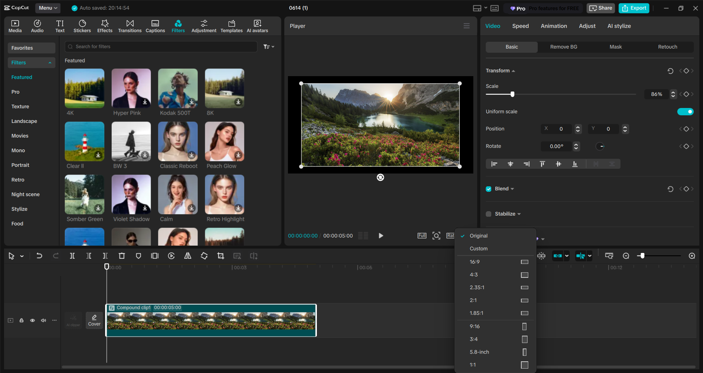Open the AI avatars panel
Image resolution: width=703 pixels, height=373 pixels.
[x=257, y=26]
